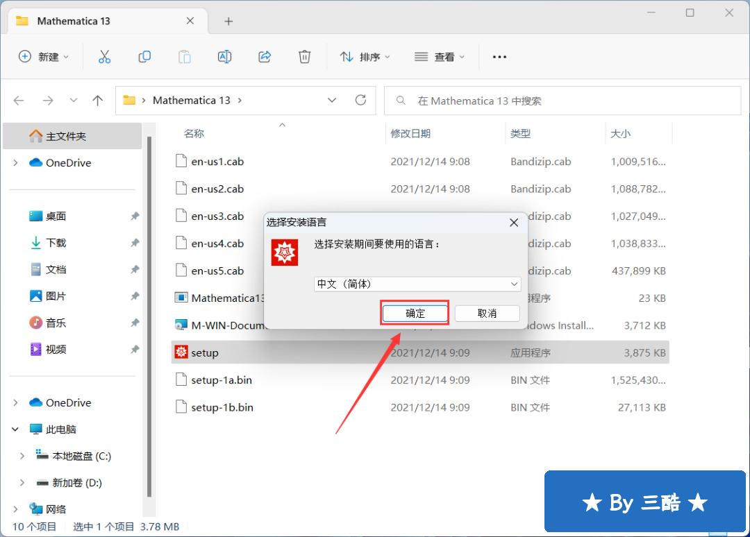Expand the 网络 network node
Viewport: 750px width, 537px height.
coord(16,509)
